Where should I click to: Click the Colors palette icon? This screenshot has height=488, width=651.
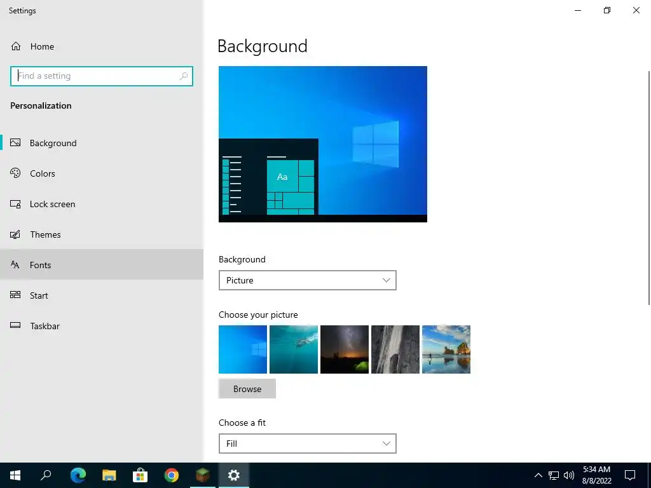tap(15, 173)
